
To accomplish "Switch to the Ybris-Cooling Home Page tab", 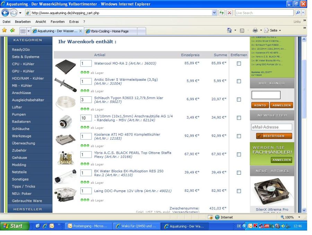I will (111, 31).
